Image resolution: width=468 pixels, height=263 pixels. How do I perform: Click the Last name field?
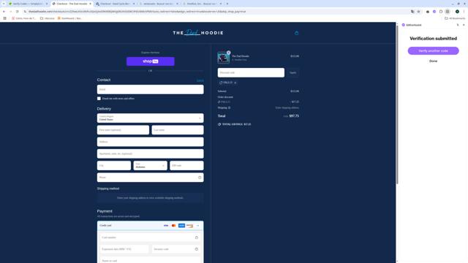[178, 130]
